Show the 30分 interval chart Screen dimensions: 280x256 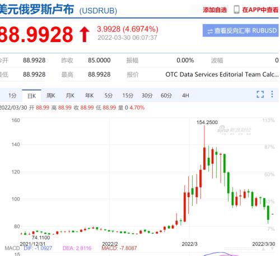click(x=147, y=95)
